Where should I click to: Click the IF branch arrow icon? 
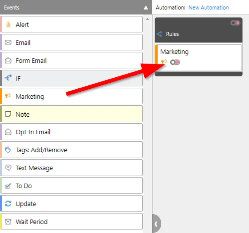point(8,77)
